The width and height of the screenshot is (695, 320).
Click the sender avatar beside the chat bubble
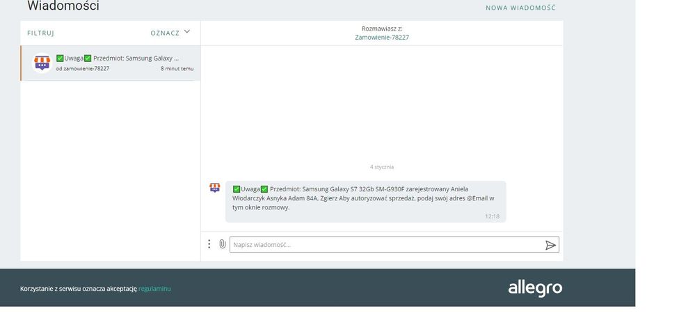pos(214,188)
